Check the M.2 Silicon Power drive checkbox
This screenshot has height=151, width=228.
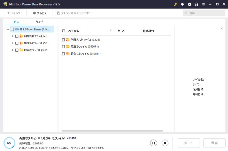click(12, 30)
